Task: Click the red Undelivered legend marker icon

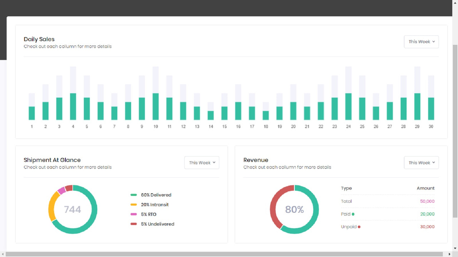Action: click(x=133, y=224)
